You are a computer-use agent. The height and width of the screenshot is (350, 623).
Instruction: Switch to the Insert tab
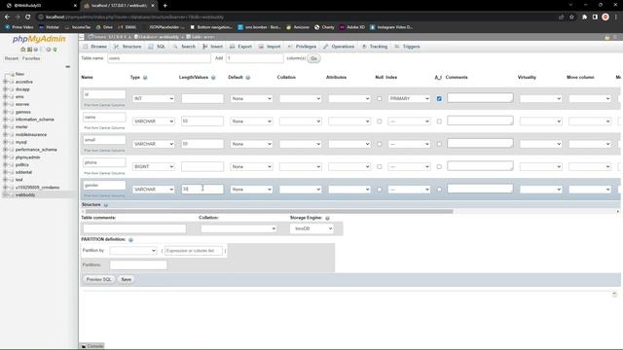212,47
